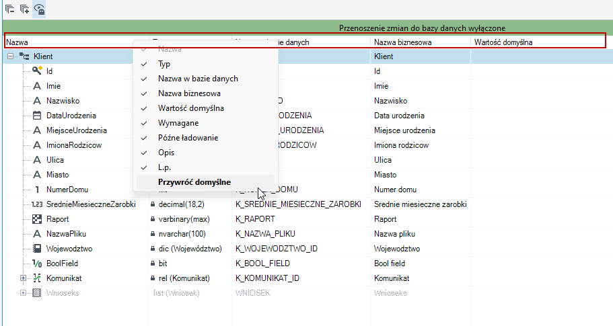Select the MiejsceUrodzenia field row

coord(308,130)
